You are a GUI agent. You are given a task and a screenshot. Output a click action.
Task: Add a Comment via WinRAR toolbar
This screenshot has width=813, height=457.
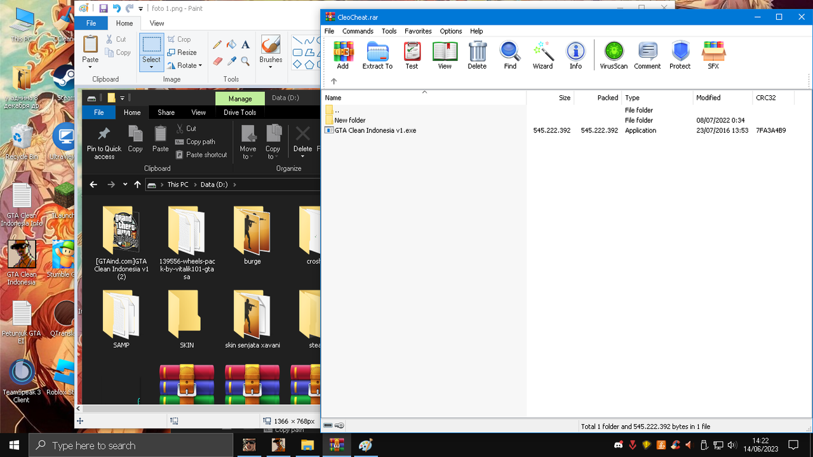[x=647, y=55]
